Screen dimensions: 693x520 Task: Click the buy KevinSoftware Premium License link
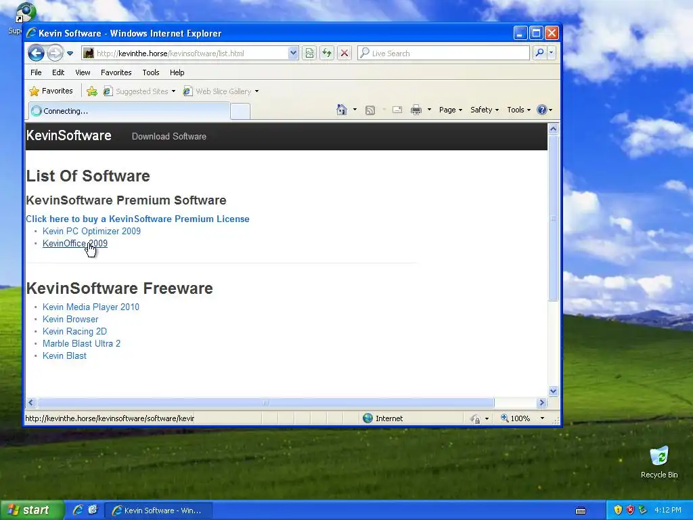tap(137, 219)
